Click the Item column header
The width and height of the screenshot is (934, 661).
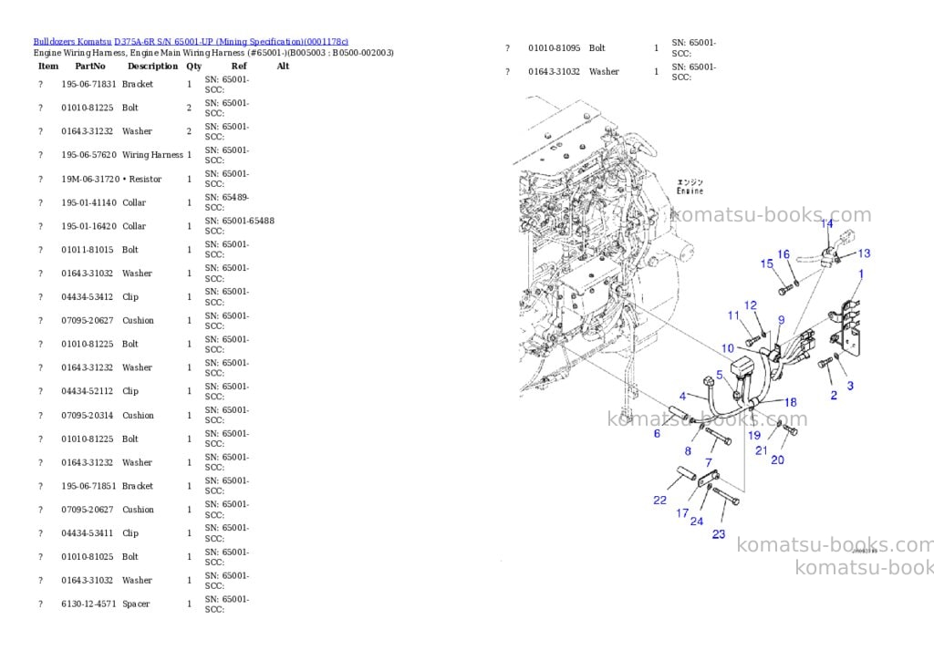[x=48, y=66]
